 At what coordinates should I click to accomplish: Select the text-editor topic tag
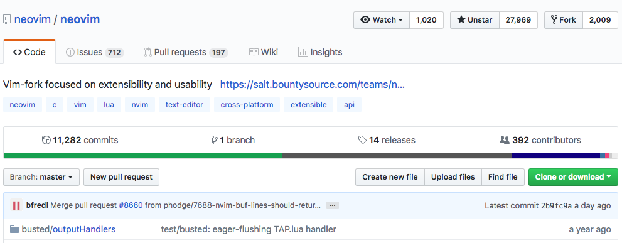(x=185, y=105)
